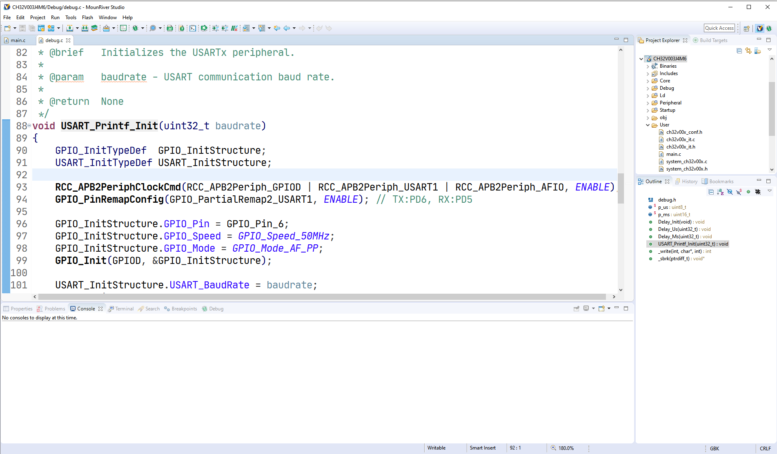Screen dimensions: 777x454
Task: Collapse the CH32V003J4M6 project node
Action: click(x=641, y=59)
